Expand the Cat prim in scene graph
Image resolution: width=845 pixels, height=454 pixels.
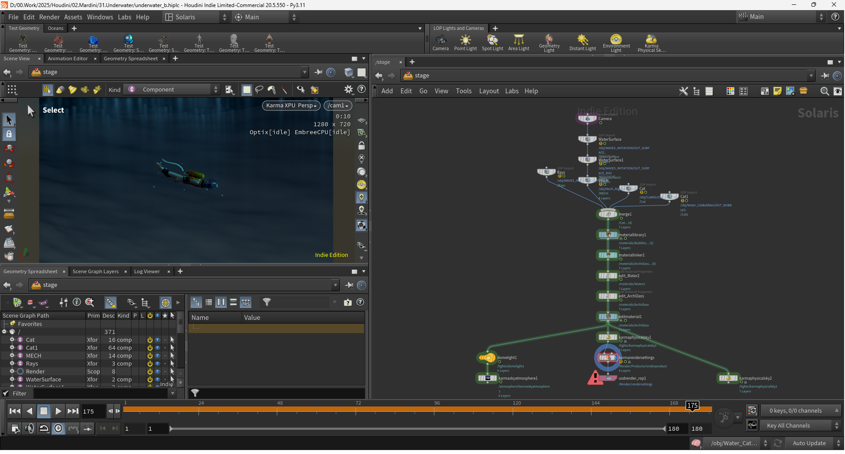(x=12, y=340)
